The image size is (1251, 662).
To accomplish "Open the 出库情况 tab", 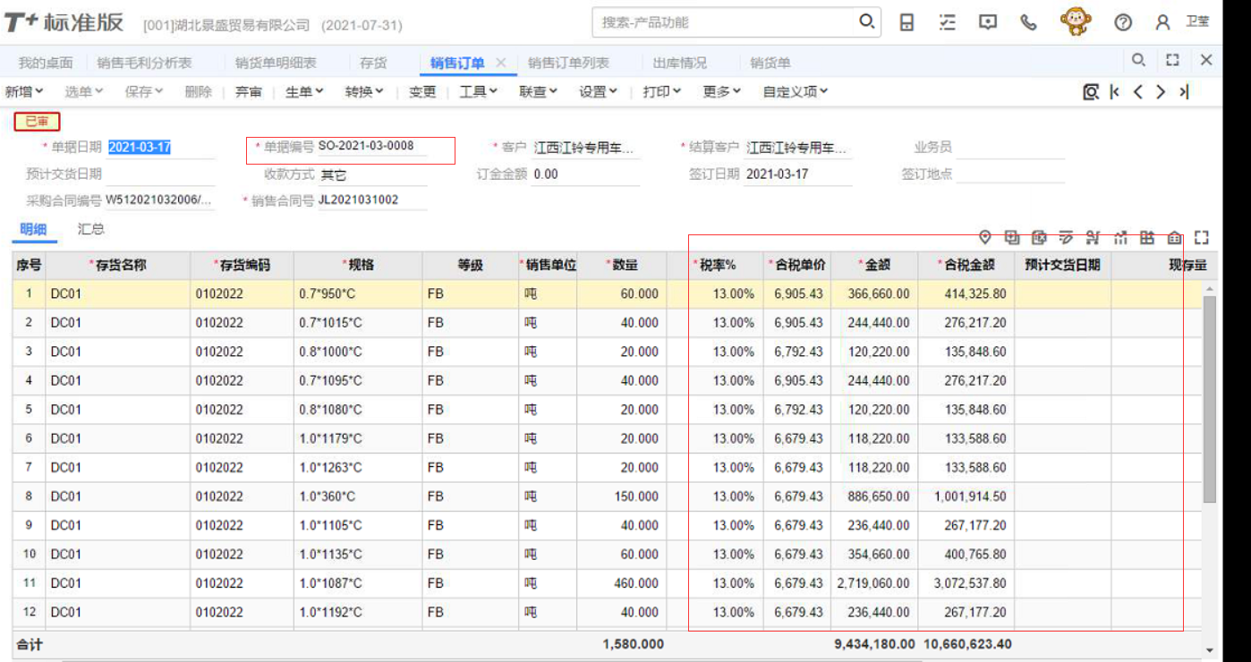I will [679, 63].
